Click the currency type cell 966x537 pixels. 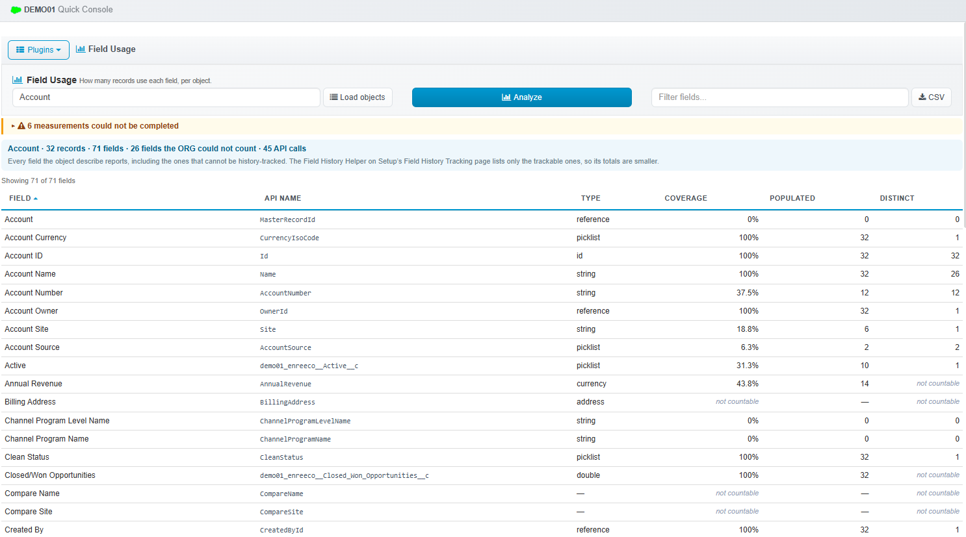coord(592,384)
